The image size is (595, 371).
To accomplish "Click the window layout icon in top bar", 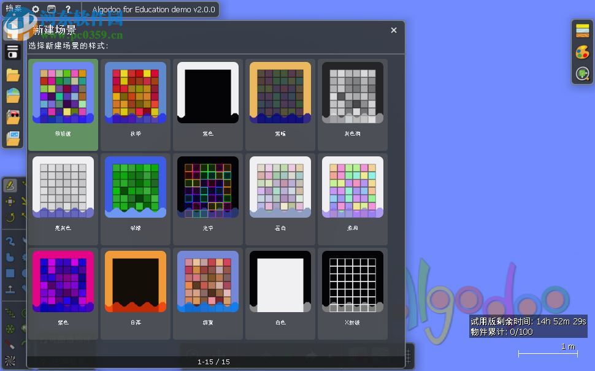I will (x=52, y=9).
